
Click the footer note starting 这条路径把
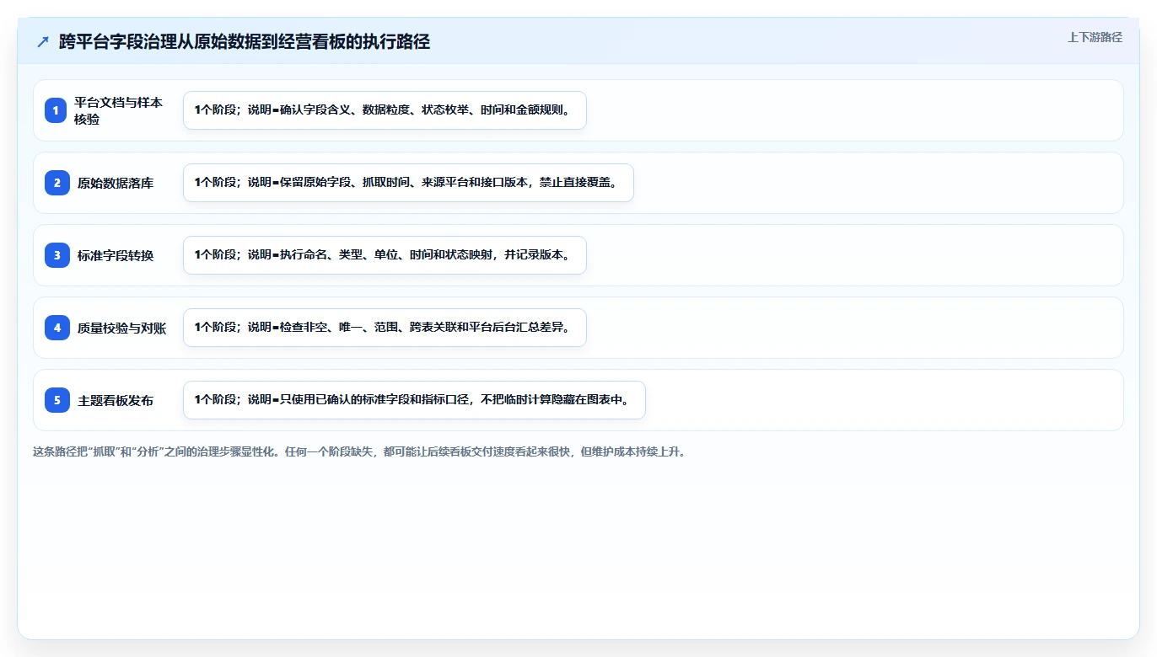tap(361, 451)
